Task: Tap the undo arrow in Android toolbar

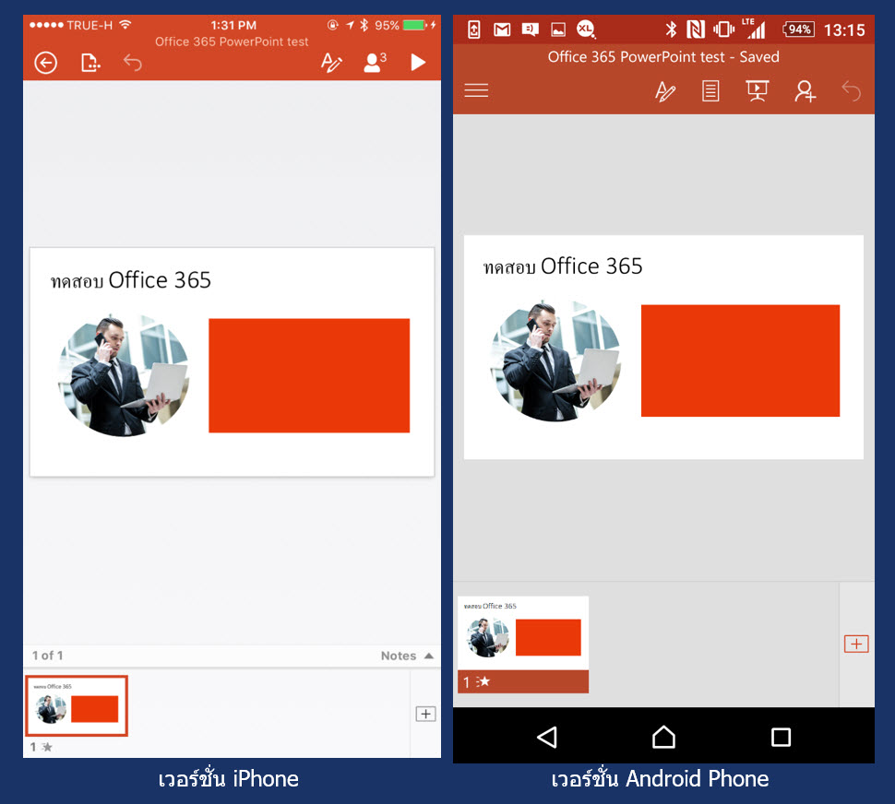Action: tap(851, 91)
